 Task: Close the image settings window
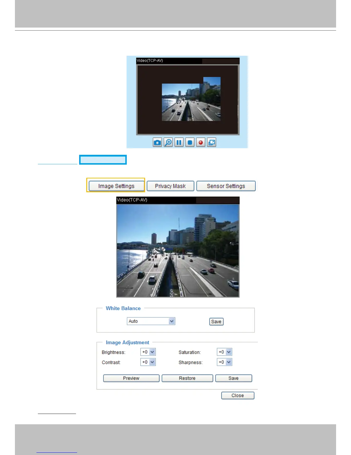pos(238,396)
